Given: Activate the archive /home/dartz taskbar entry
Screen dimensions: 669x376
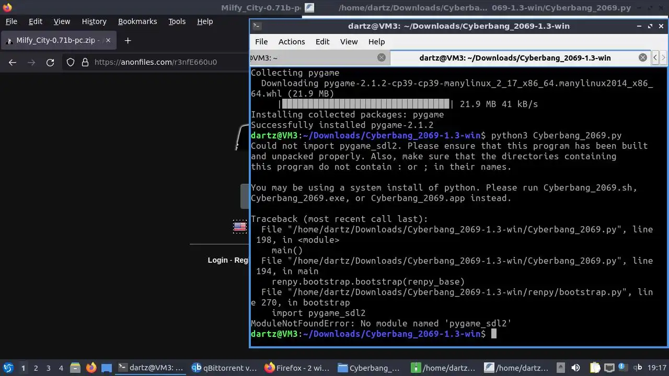Looking at the screenshot, I should coord(443,368).
